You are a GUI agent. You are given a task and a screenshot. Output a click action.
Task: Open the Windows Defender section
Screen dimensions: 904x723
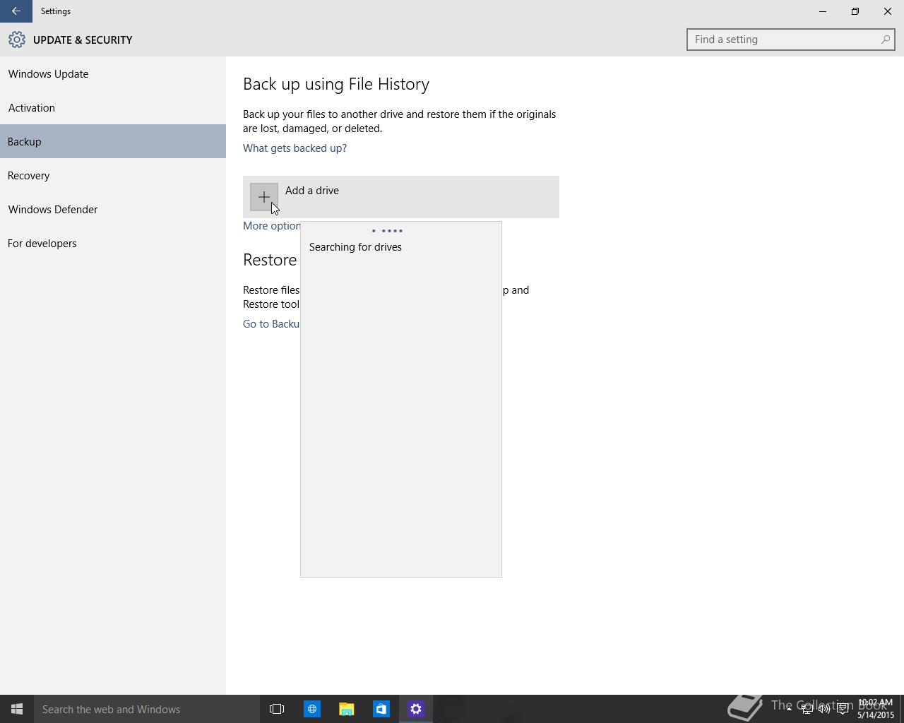click(x=113, y=209)
